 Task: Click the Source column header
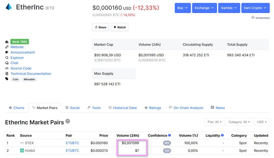point(26,135)
